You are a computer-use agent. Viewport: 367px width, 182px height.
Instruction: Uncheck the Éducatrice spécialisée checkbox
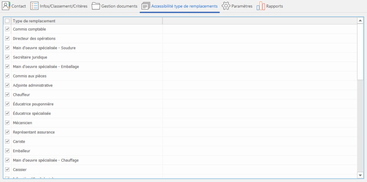[7, 113]
